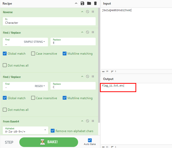Toggle the Auto Bake checkbox
The height and width of the screenshot is (148, 172).
coord(90,140)
